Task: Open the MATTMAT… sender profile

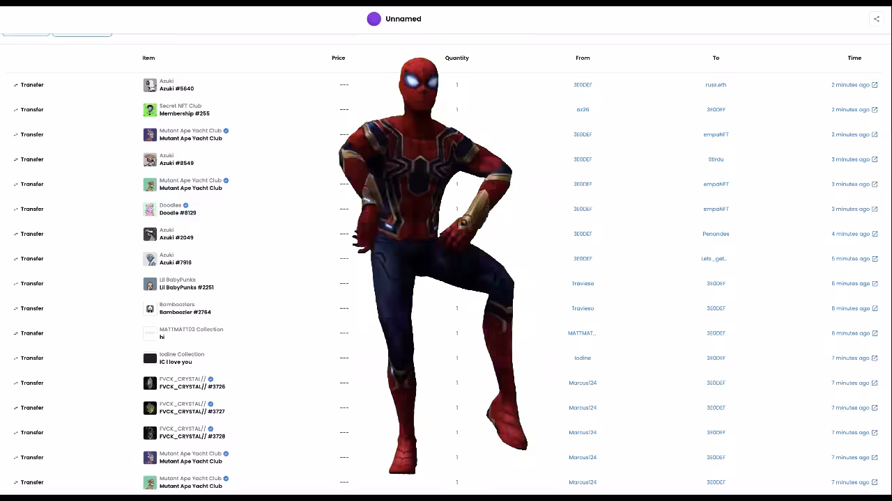Action: 582,333
